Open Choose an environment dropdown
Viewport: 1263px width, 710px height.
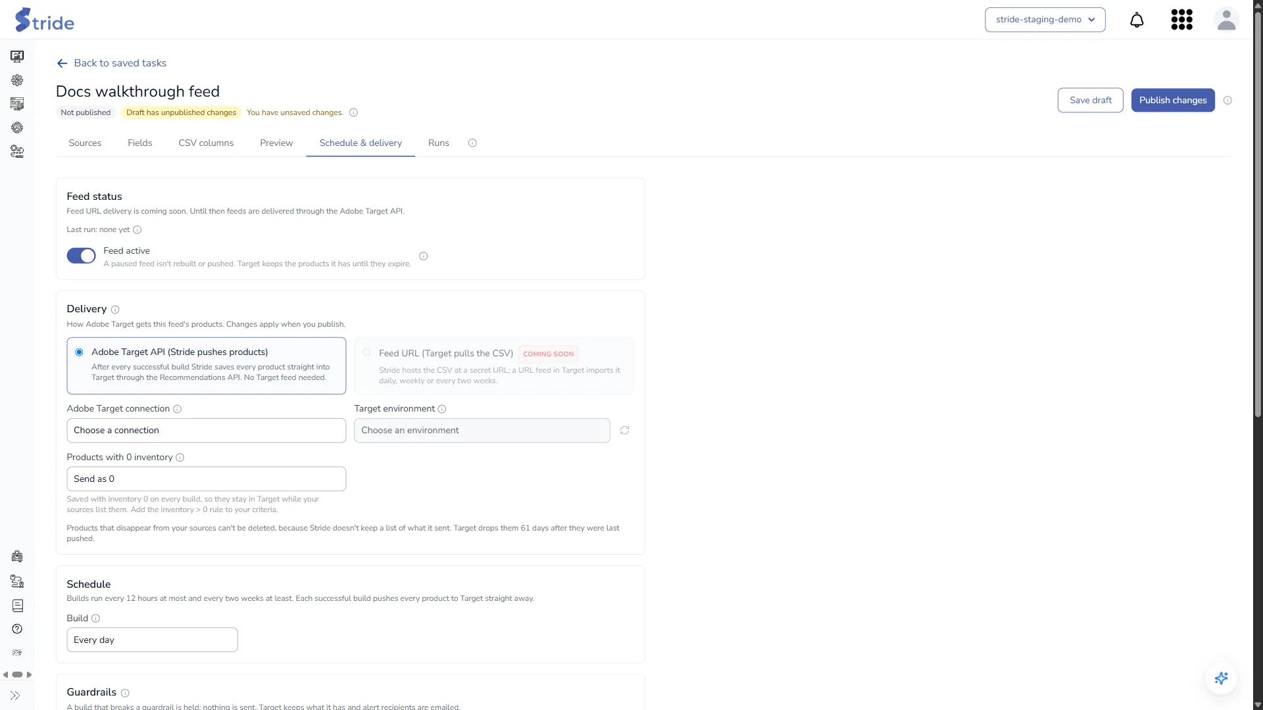482,431
